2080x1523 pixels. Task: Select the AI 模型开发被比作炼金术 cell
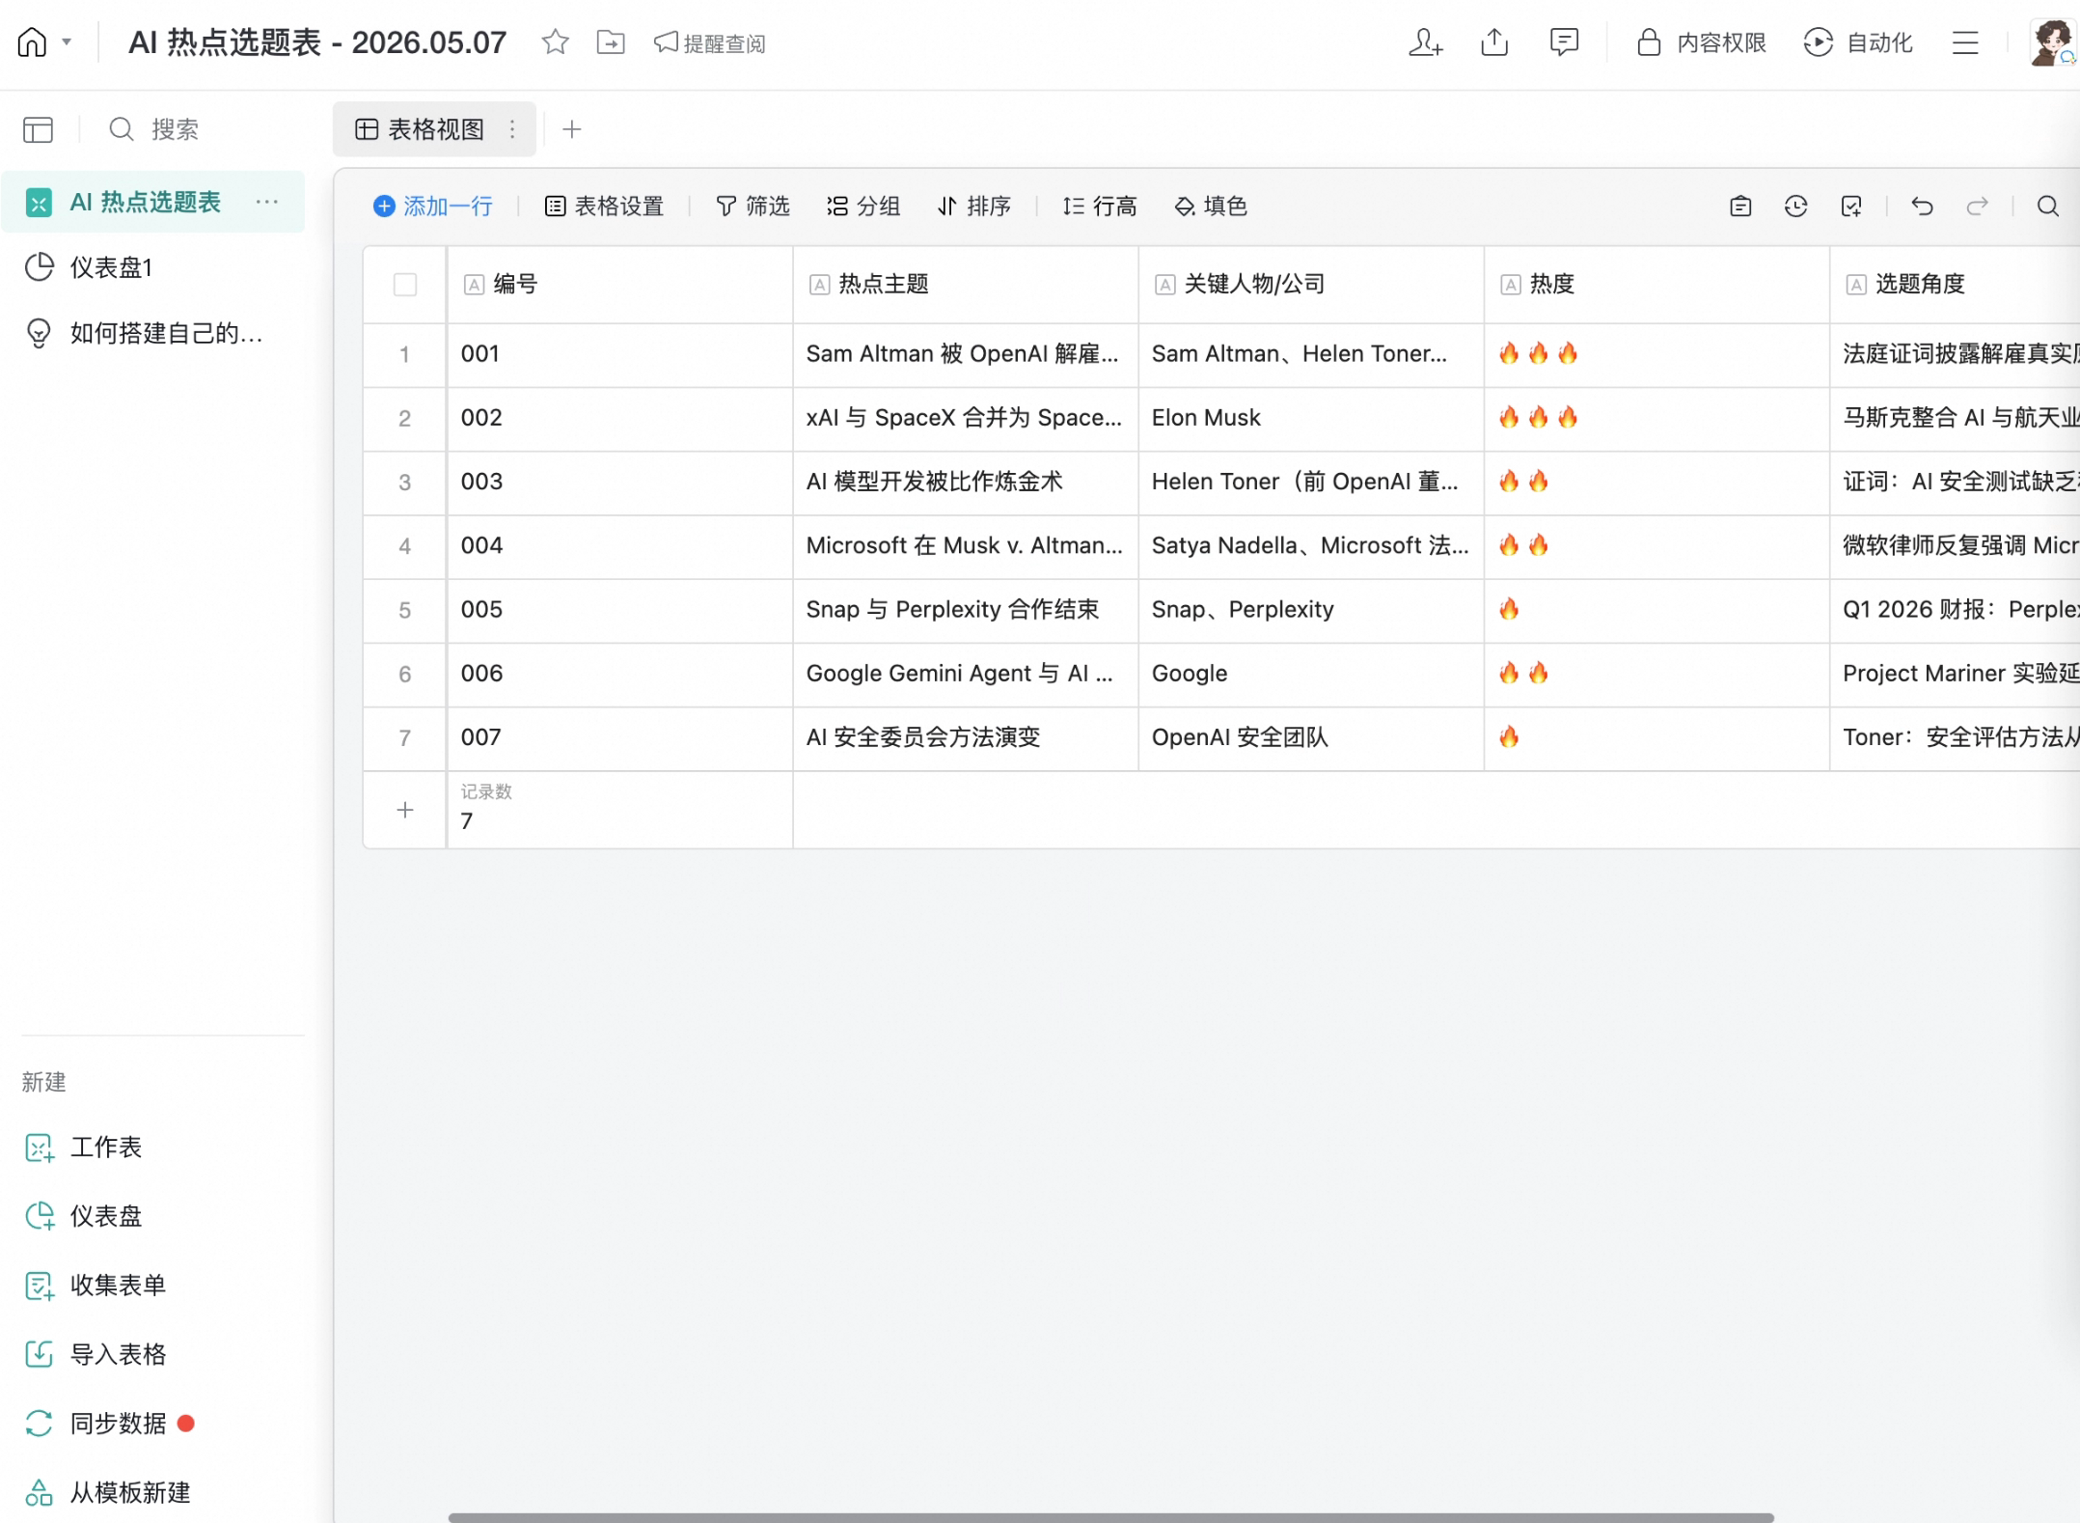pos(966,482)
